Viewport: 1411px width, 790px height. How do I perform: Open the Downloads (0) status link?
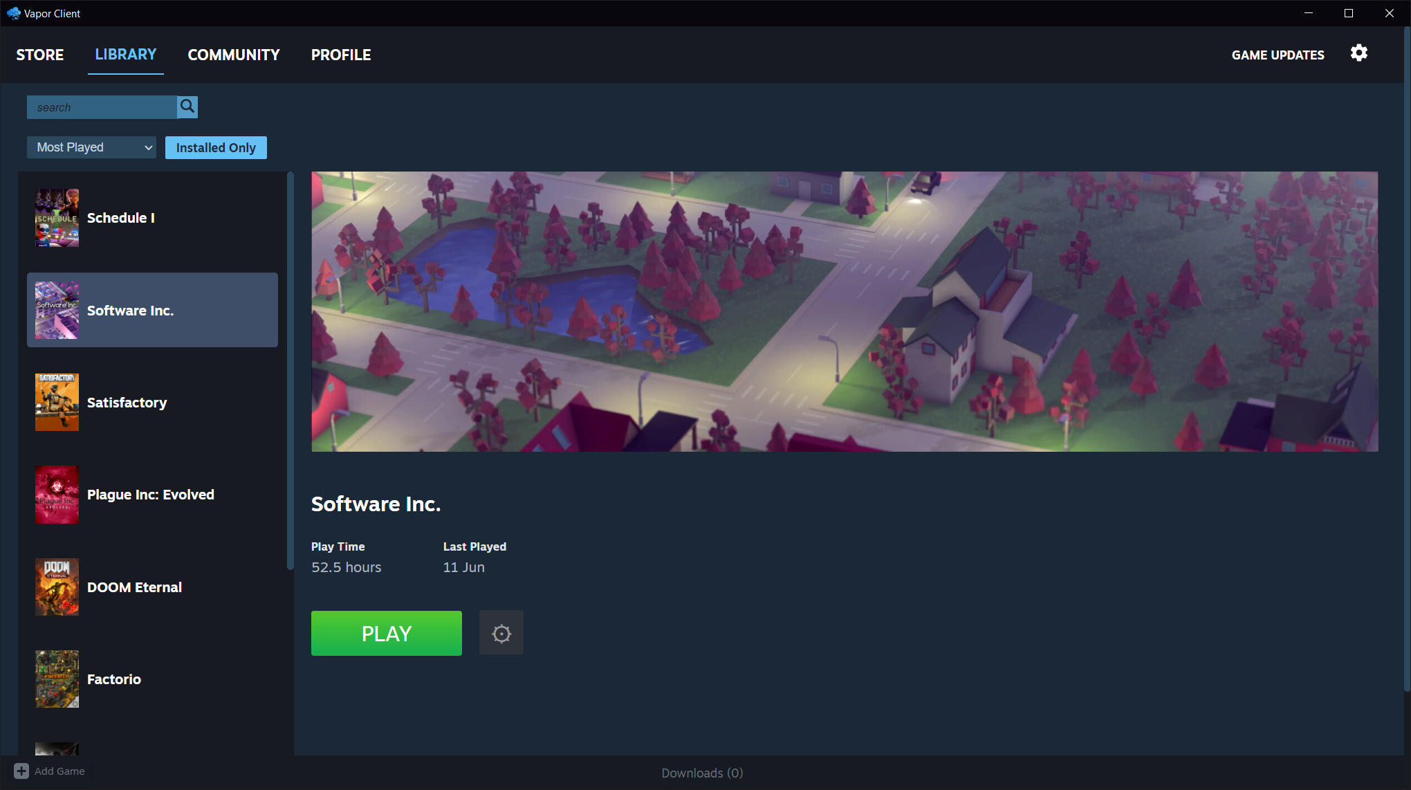(x=702, y=773)
